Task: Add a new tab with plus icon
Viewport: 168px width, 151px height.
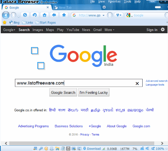Action: click(x=104, y=7)
